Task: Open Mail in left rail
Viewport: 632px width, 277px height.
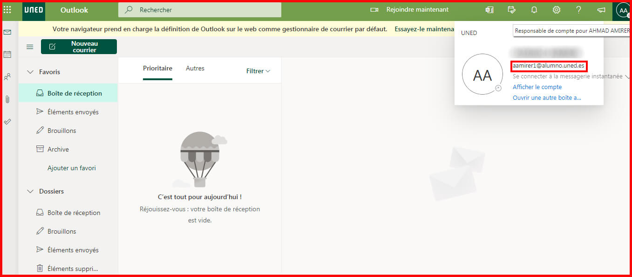Action: pyautogui.click(x=7, y=32)
